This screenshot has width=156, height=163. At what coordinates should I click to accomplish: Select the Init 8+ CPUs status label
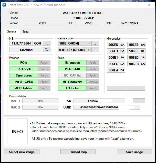[x=24, y=82]
